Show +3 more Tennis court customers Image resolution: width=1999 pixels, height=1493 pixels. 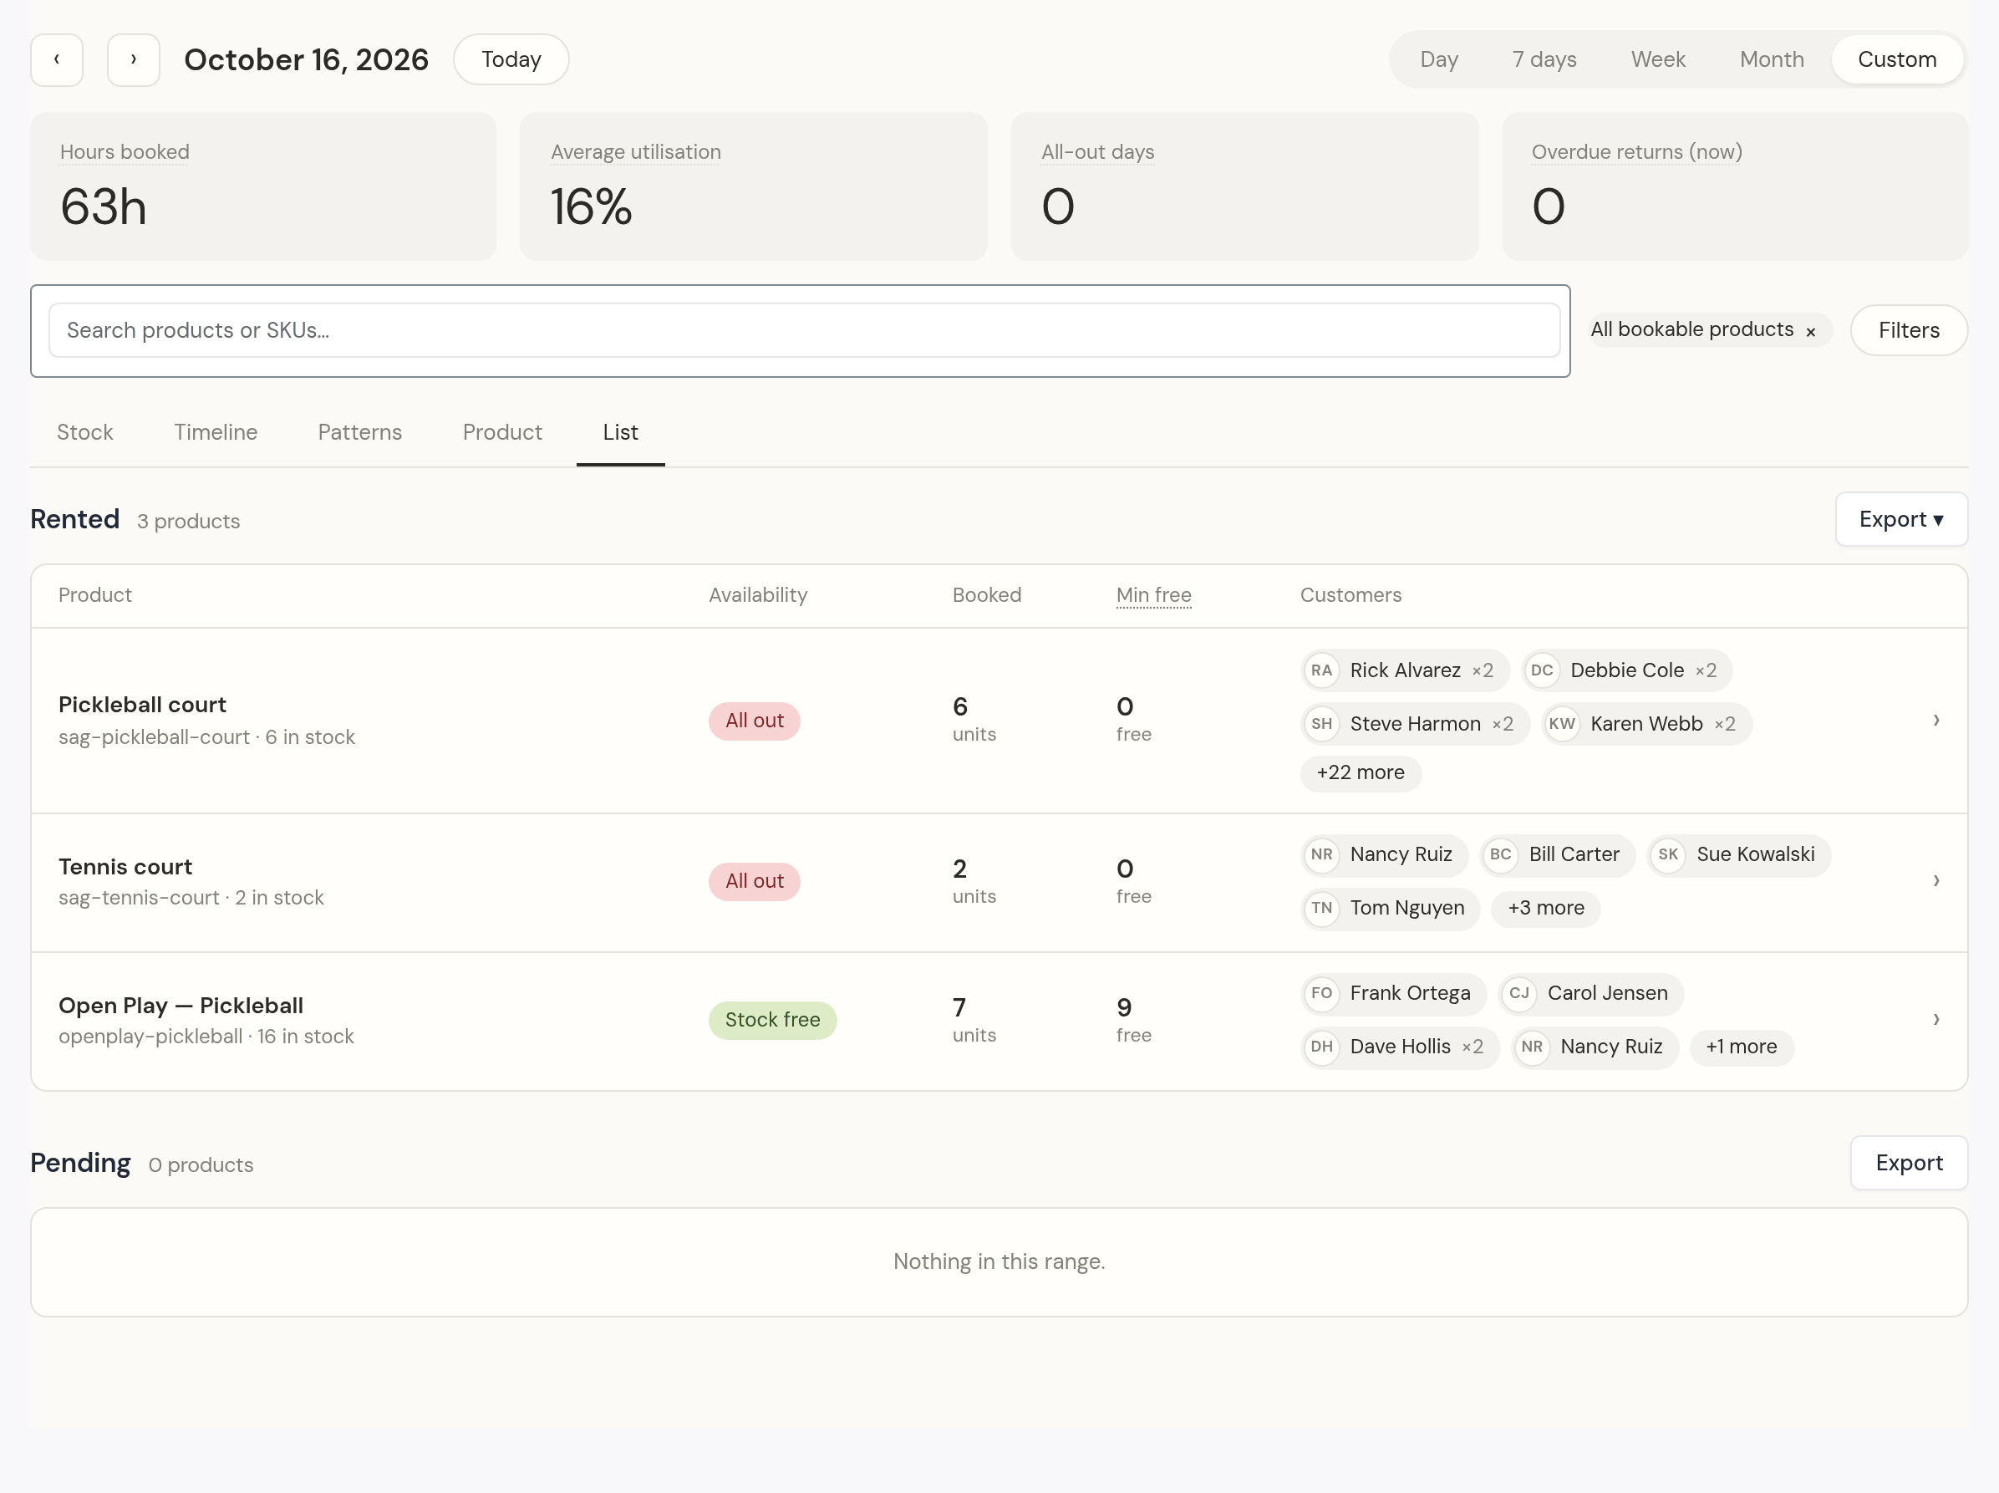(1545, 909)
